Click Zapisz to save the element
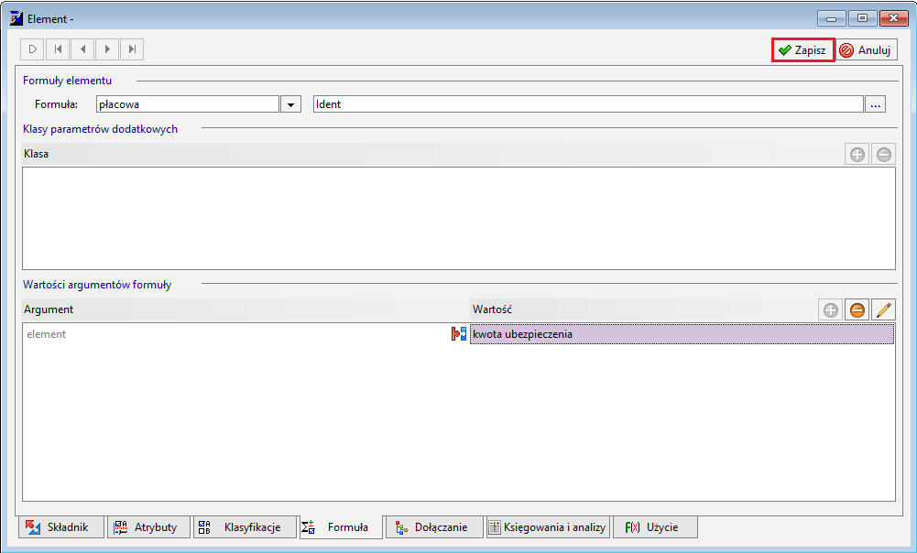The image size is (917, 553). 803,50
